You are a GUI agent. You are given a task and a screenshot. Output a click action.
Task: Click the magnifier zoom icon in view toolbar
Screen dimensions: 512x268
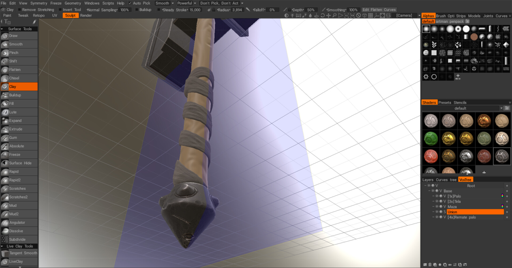(x=334, y=15)
